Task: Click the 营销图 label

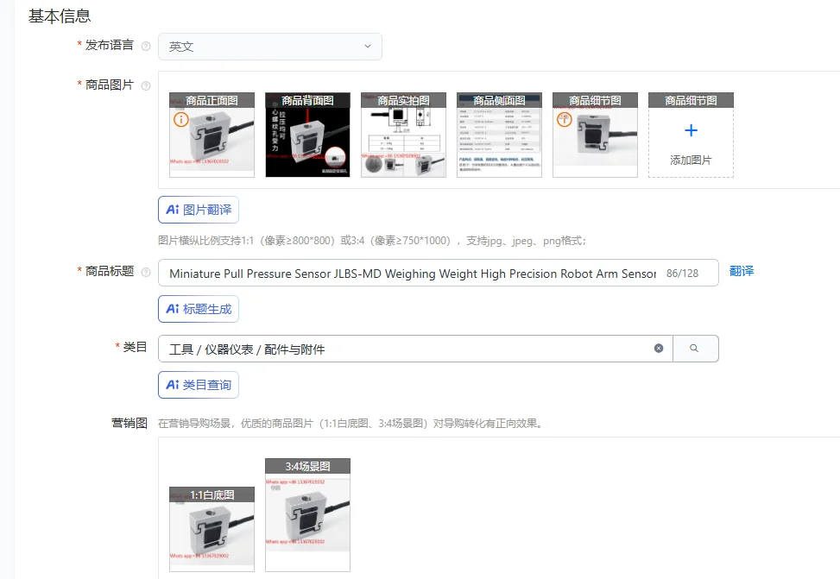Action: click(129, 423)
